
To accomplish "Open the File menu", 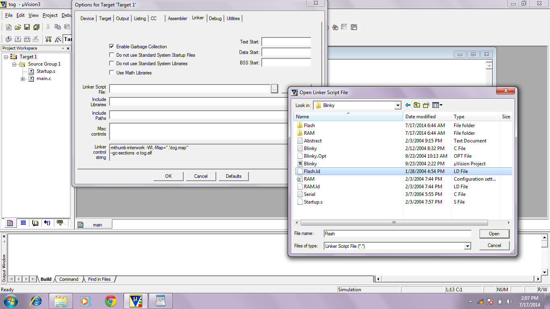I will 9,15.
